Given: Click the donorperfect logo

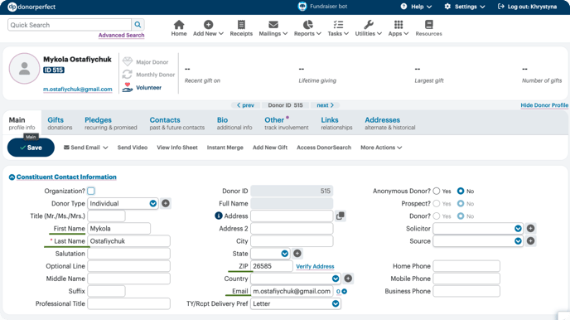Looking at the screenshot, I should [31, 7].
